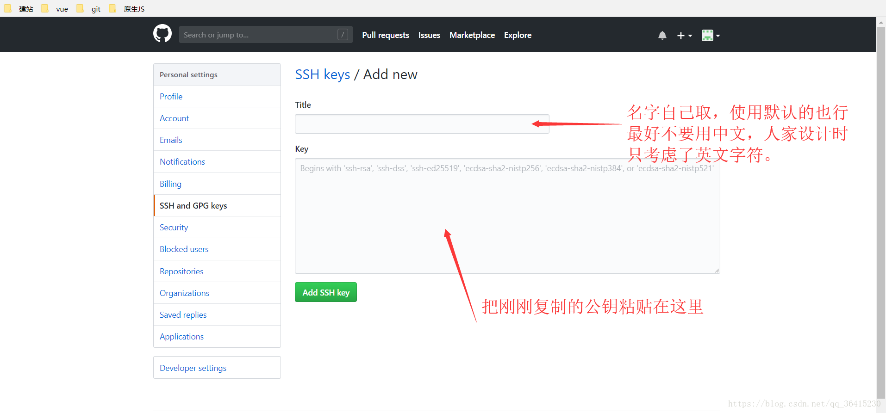Image resolution: width=886 pixels, height=413 pixels.
Task: Open Saved replies settings
Action: 217,314
